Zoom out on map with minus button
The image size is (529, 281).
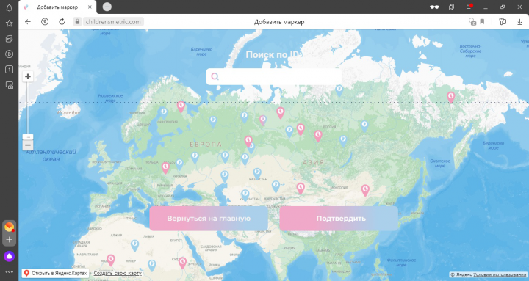pos(28,145)
